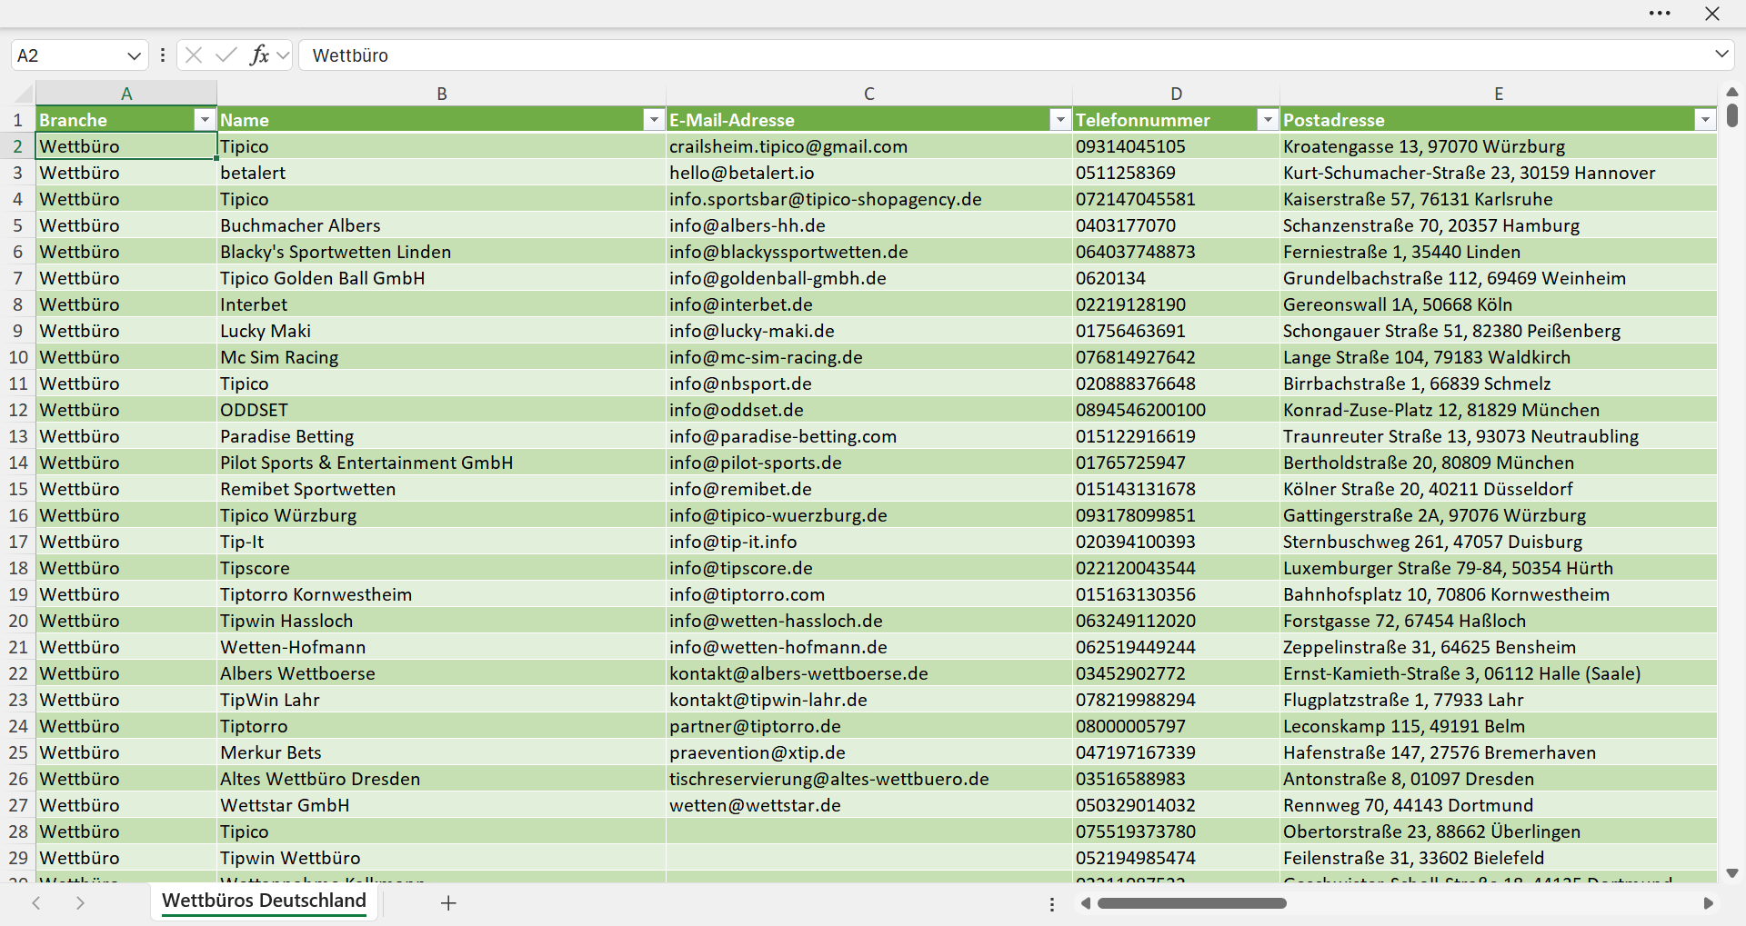Click the formula bar containing Wettbüro
This screenshot has height=926, width=1746.
pyautogui.click(x=1005, y=55)
